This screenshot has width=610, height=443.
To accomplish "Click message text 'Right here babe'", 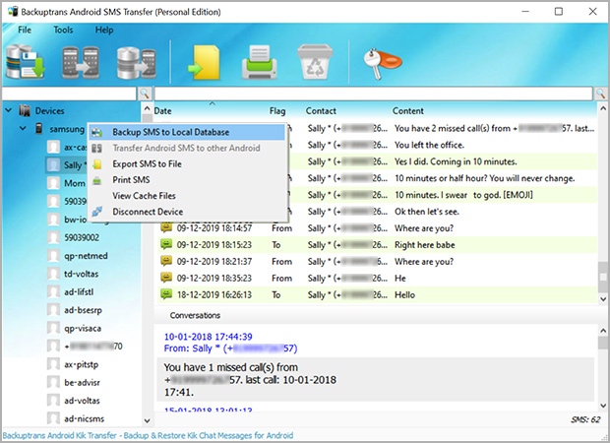I will [424, 245].
